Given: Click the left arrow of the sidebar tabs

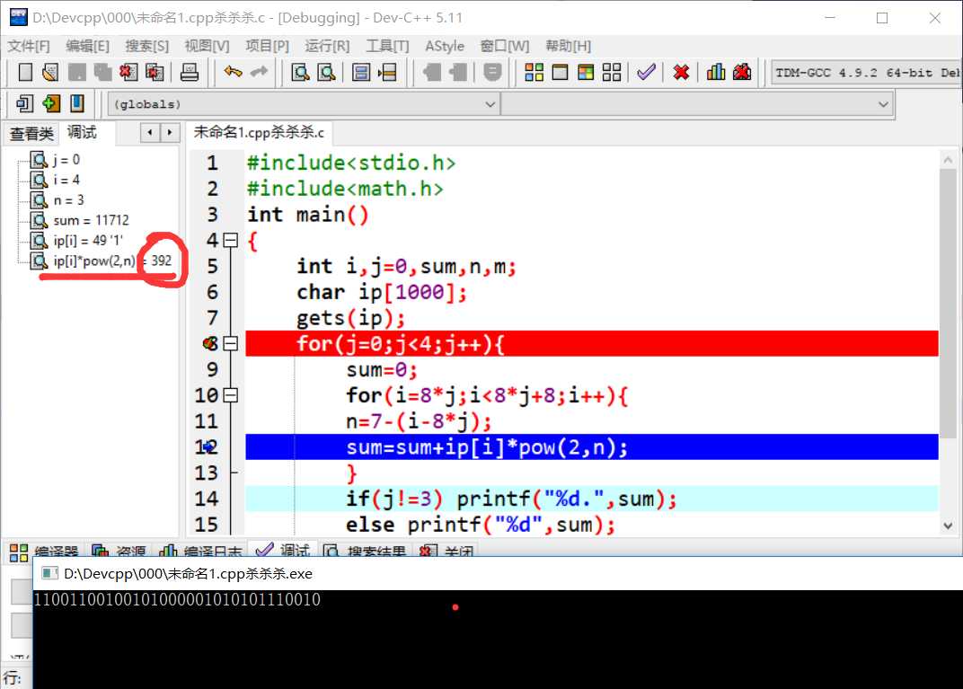Looking at the screenshot, I should tap(150, 132).
